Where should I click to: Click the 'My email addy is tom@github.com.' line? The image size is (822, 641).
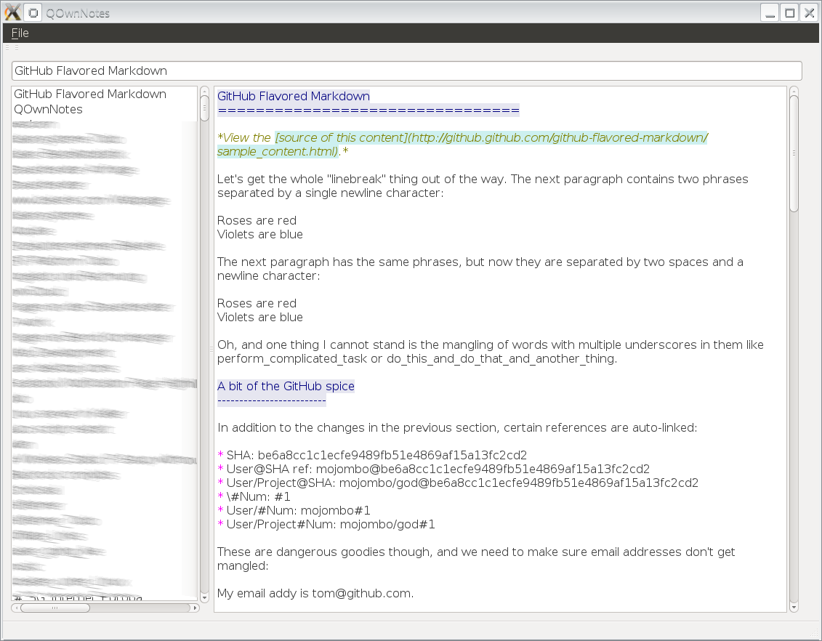pos(315,593)
